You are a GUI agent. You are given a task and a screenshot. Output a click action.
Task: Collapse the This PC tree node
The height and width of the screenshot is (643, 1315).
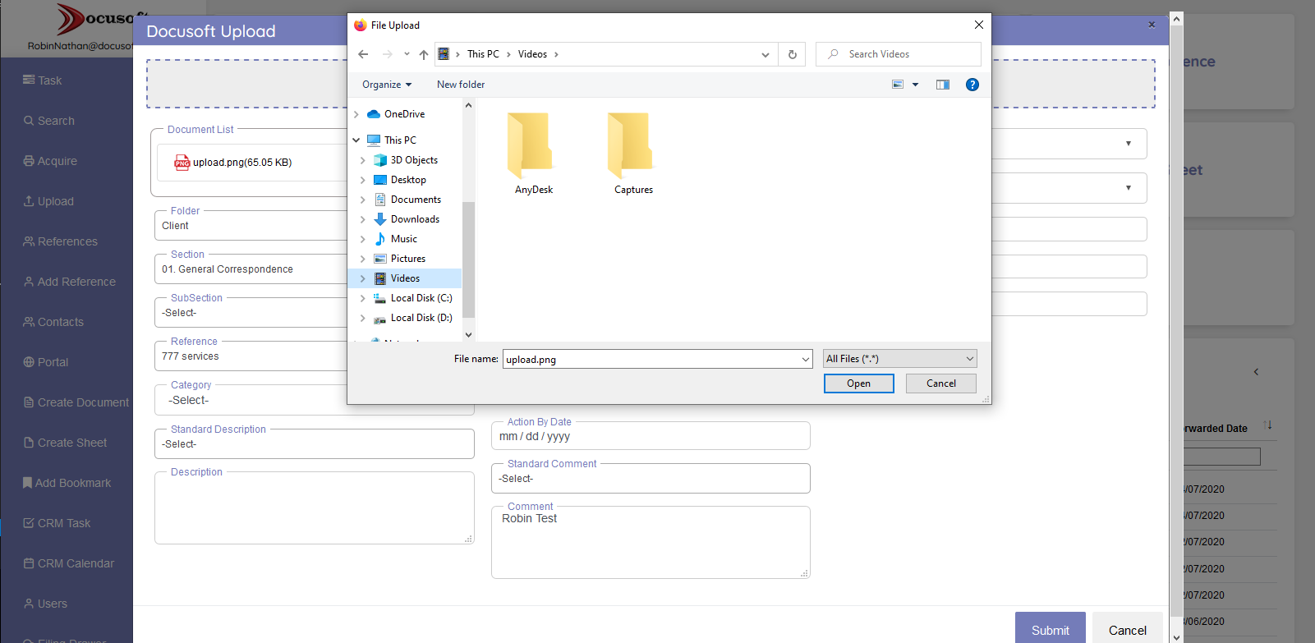(x=356, y=140)
